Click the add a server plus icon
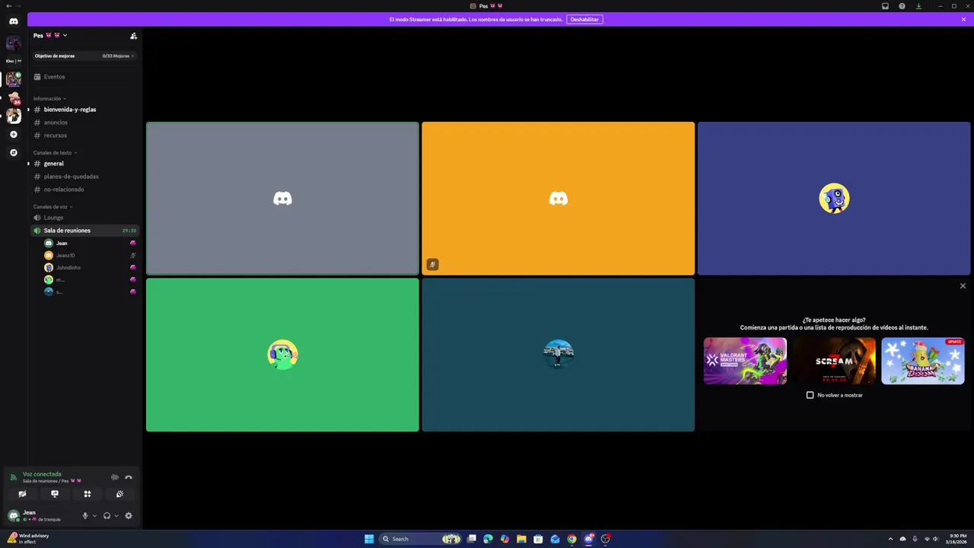Image resolution: width=974 pixels, height=548 pixels. tap(13, 135)
